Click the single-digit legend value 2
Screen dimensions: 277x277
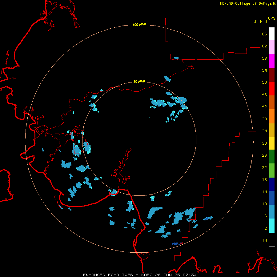266,228
